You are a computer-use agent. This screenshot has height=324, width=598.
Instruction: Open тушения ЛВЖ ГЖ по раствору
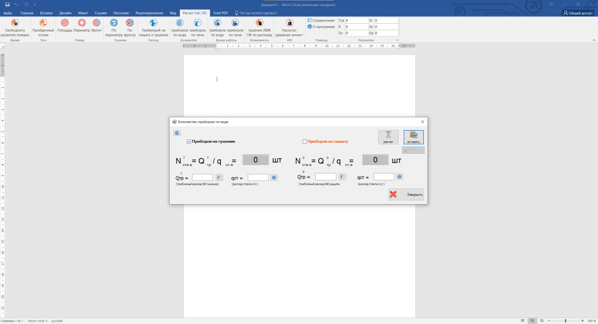(259, 23)
